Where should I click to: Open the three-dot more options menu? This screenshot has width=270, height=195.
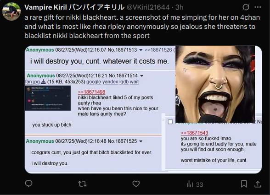pos(258,7)
